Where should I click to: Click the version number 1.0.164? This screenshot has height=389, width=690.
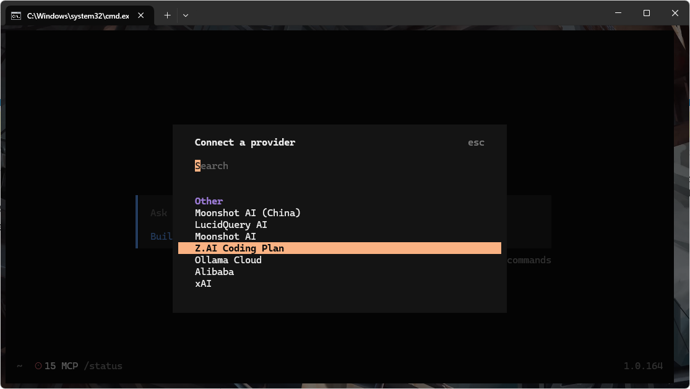[x=643, y=366]
